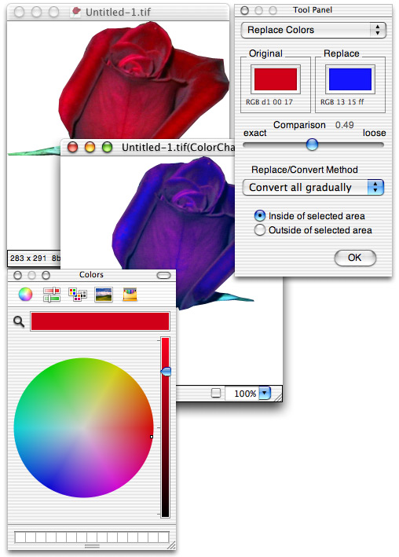The width and height of the screenshot is (399, 557).
Task: Click the Replace blue color swatch
Action: tap(350, 79)
